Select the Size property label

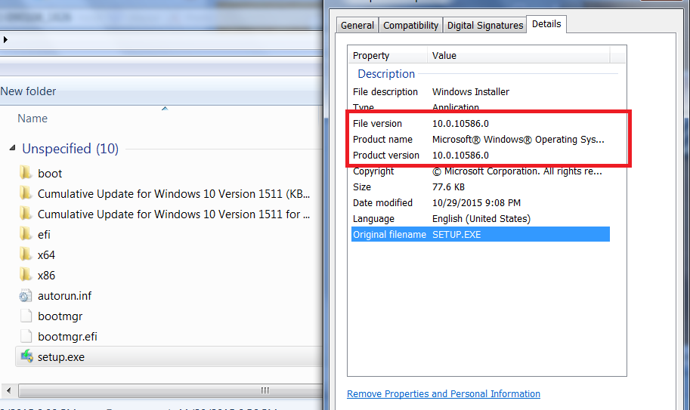(362, 187)
